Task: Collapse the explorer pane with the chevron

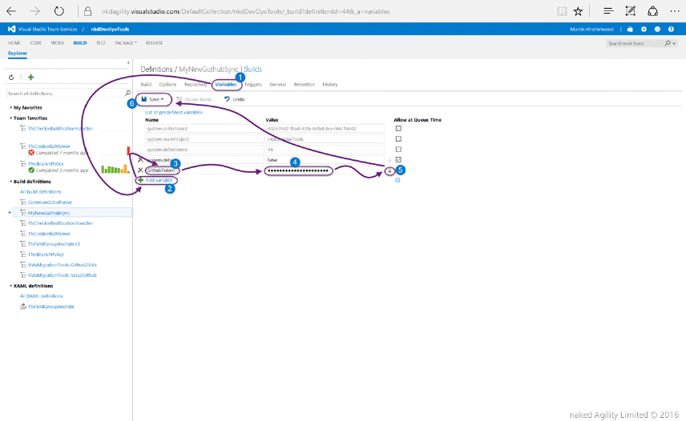Action: (128, 63)
